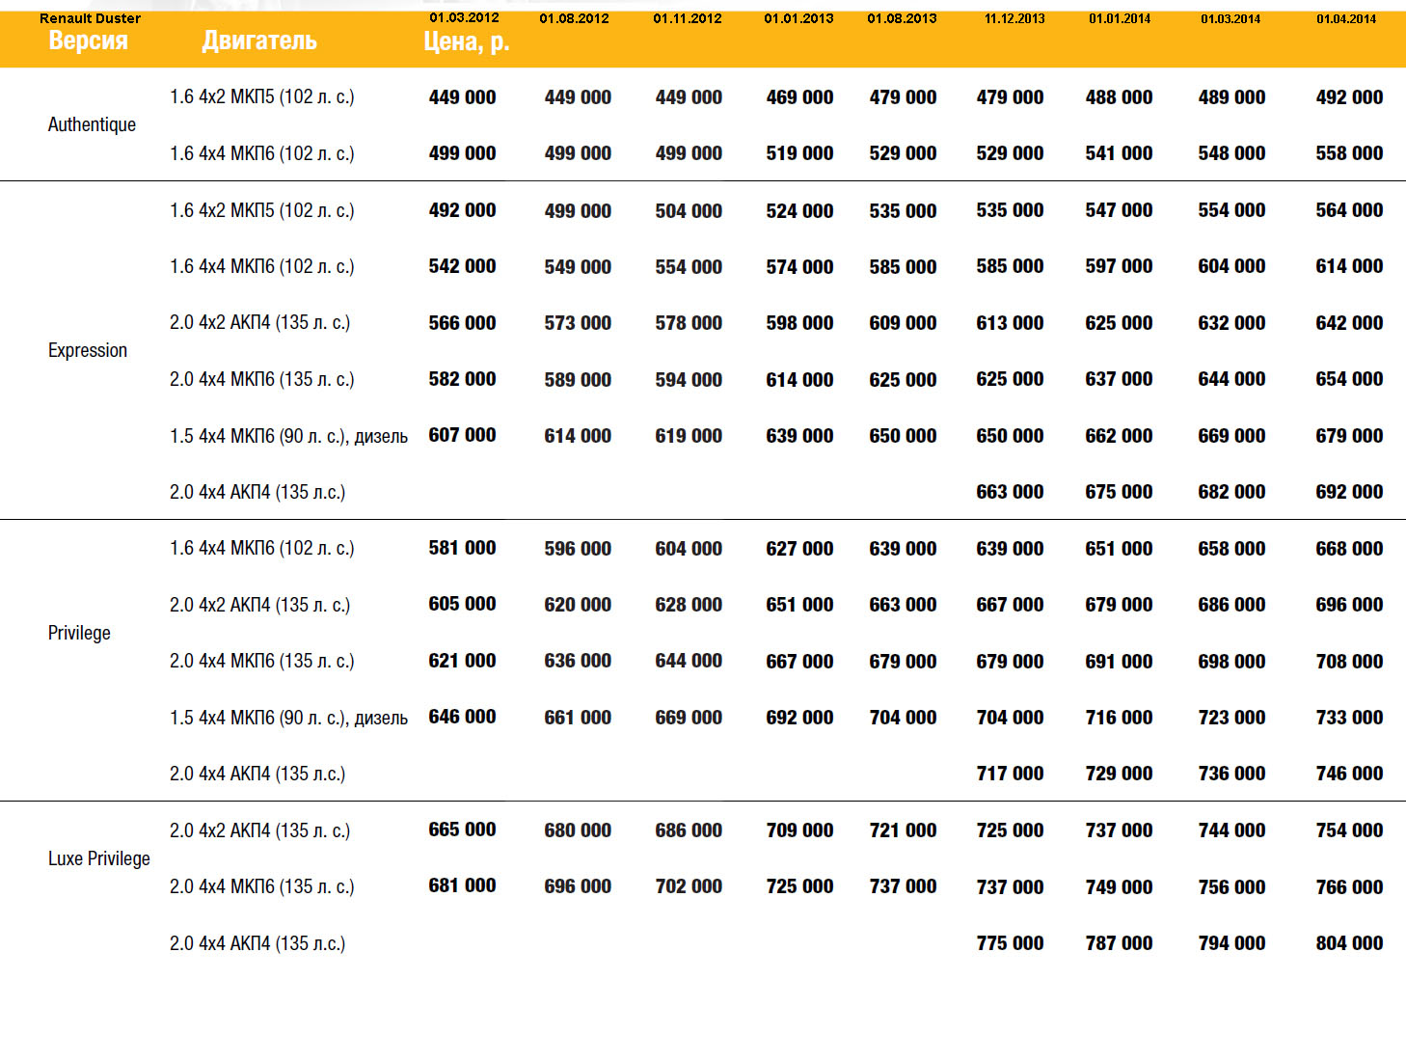This screenshot has height=1061, width=1406.
Task: Click price 469 000 in Authentique 4x2 row
Action: pyautogui.click(x=799, y=97)
